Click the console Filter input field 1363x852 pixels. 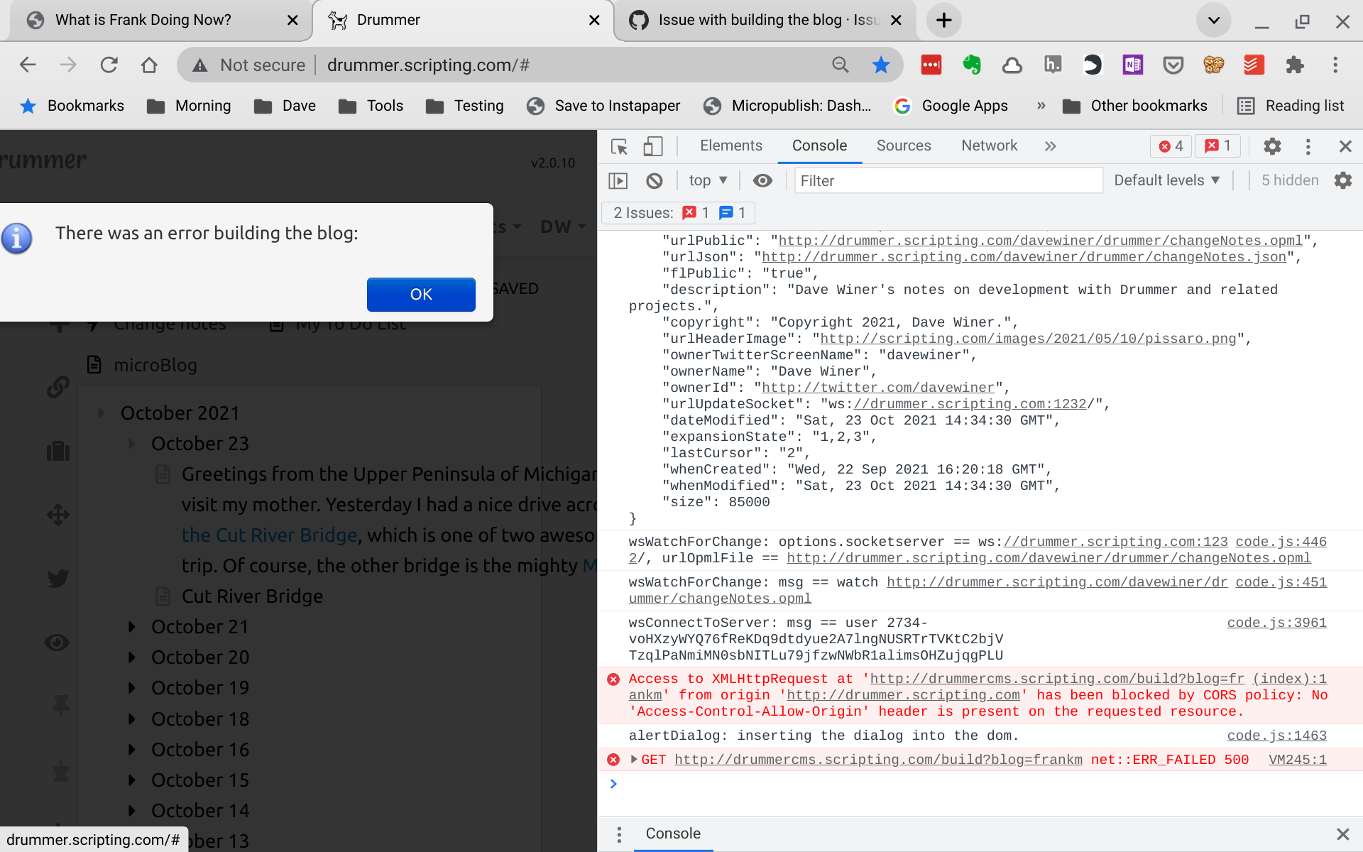948,180
